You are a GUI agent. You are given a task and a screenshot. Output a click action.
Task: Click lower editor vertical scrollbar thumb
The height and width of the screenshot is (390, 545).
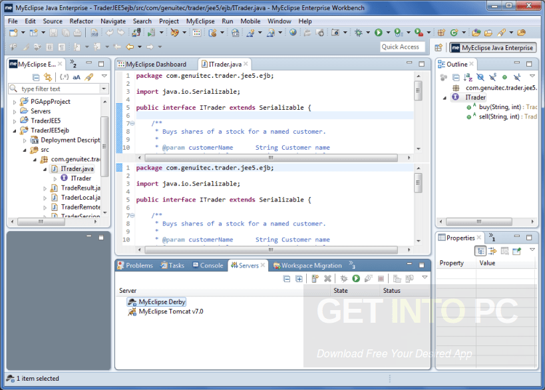tap(419, 182)
